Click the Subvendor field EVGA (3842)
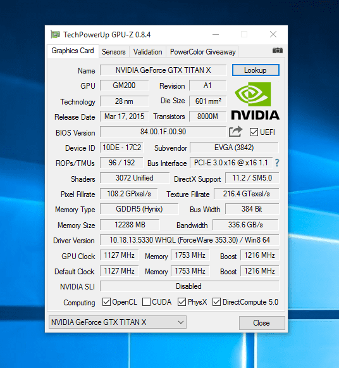This screenshot has width=339, height=368. click(234, 148)
